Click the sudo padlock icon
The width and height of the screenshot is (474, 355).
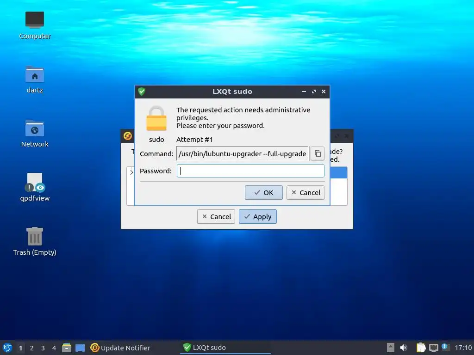click(156, 118)
